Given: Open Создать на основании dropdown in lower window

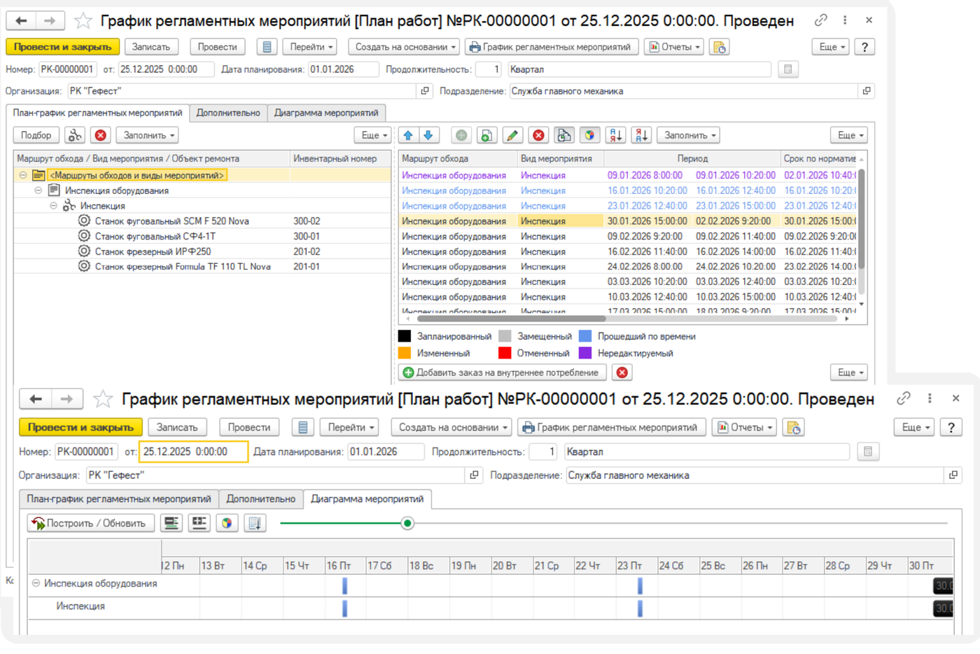Looking at the screenshot, I should coord(451,427).
